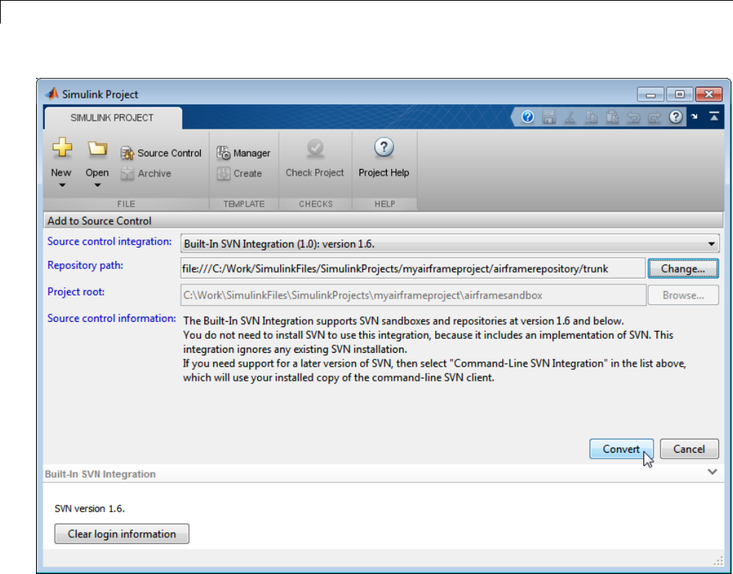This screenshot has height=574, width=733.
Task: Open the Source Control tool
Action: (x=160, y=153)
